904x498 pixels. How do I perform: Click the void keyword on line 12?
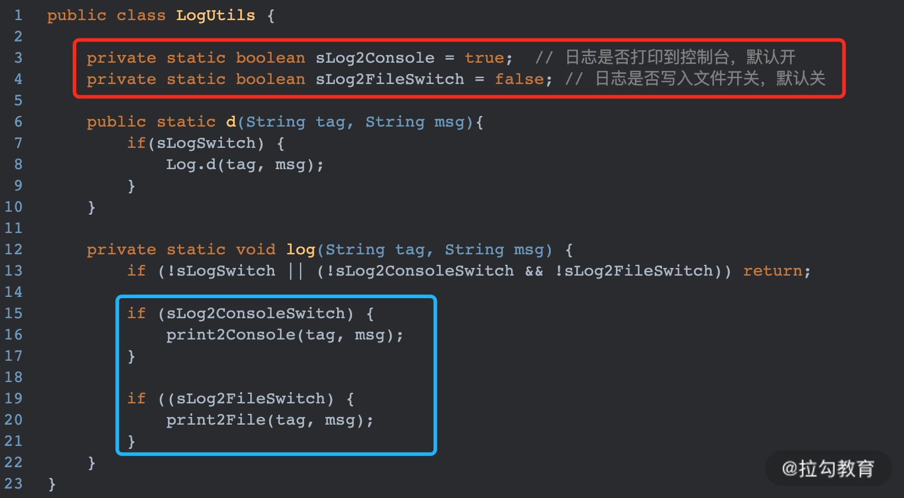[256, 250]
